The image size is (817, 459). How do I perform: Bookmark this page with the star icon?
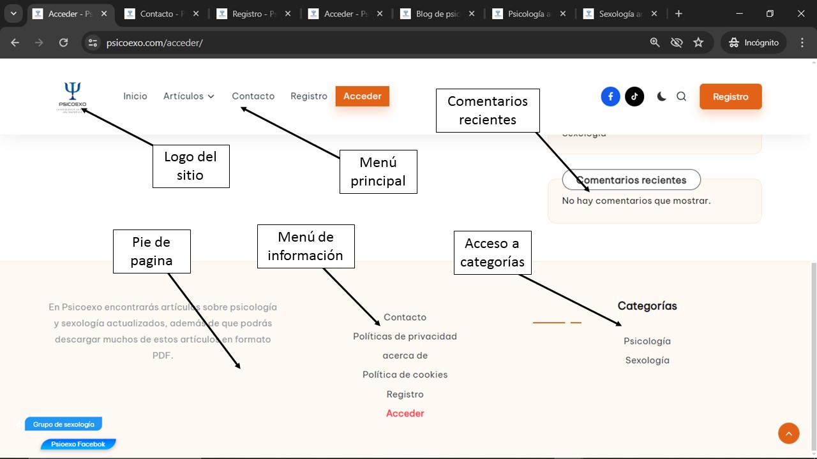(x=698, y=43)
